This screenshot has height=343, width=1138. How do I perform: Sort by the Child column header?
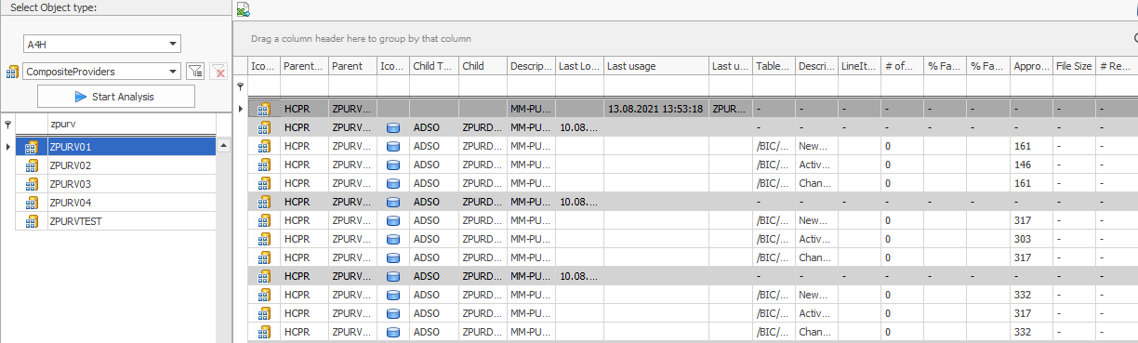coord(483,66)
